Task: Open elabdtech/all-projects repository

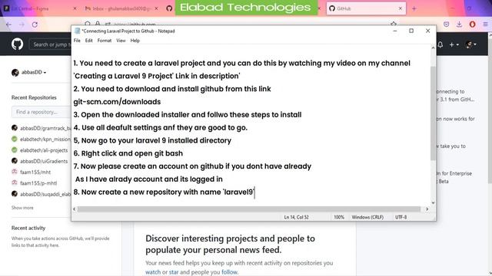Action: pos(44,150)
